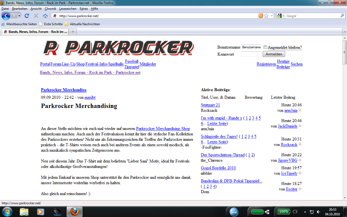Image resolution: width=347 pixels, height=217 pixels.
Task: Open the browser home page icon
Action: click(x=45, y=16)
